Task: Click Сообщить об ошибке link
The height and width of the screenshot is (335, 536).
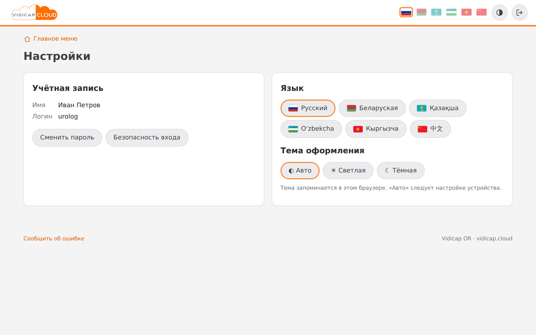Action: coord(54,239)
